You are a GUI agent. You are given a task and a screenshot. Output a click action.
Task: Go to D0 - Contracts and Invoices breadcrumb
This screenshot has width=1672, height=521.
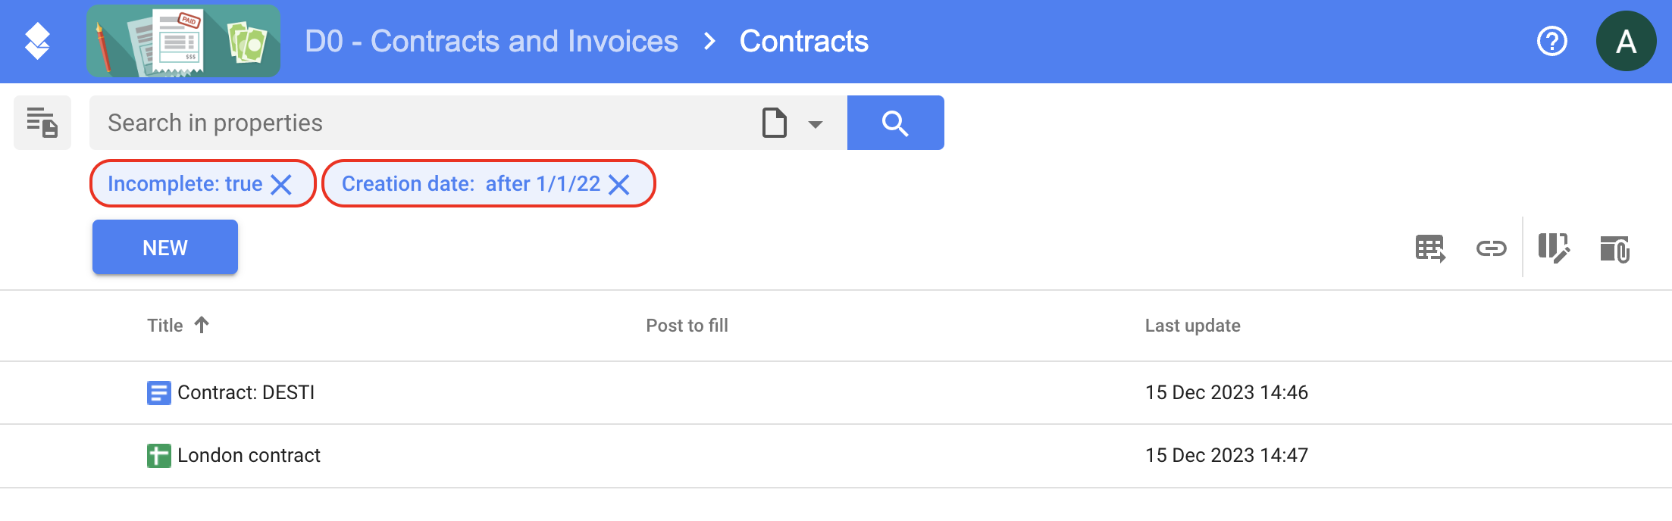pos(491,41)
